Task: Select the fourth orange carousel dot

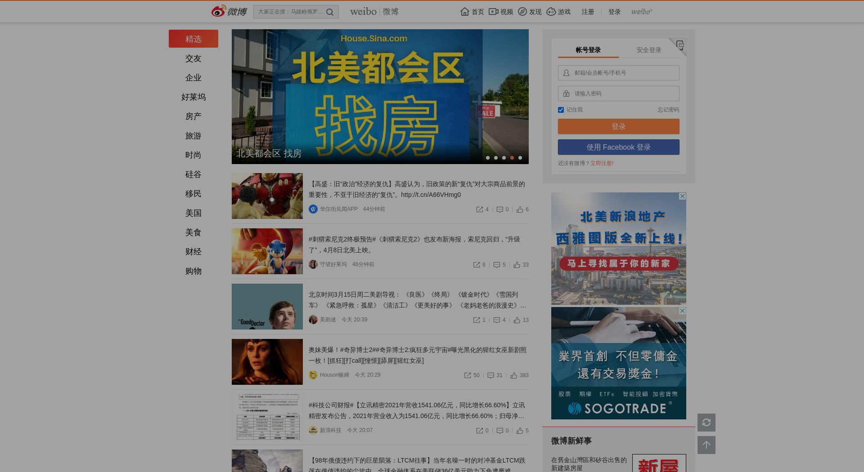Action: [512, 158]
